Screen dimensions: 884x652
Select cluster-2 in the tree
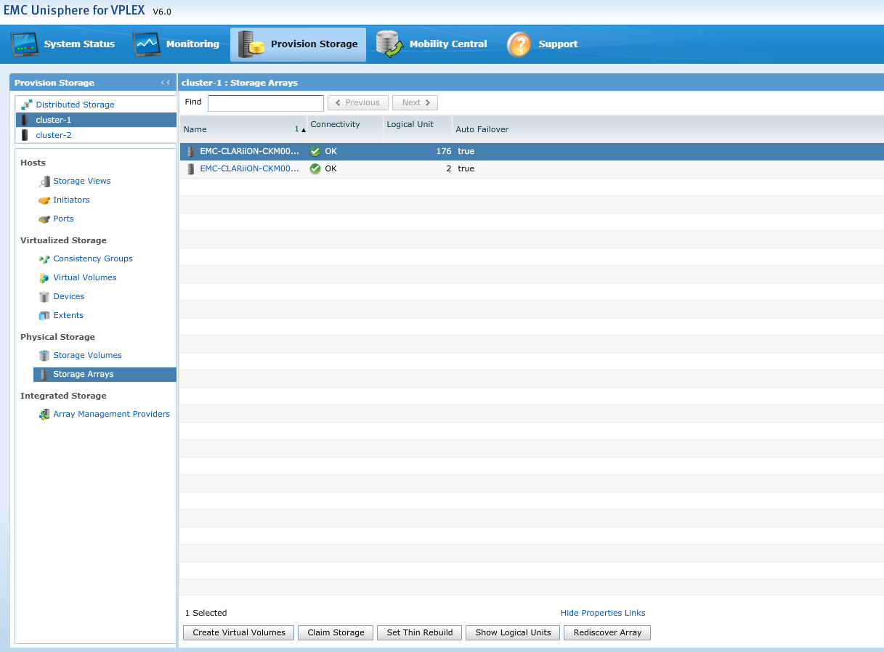54,135
